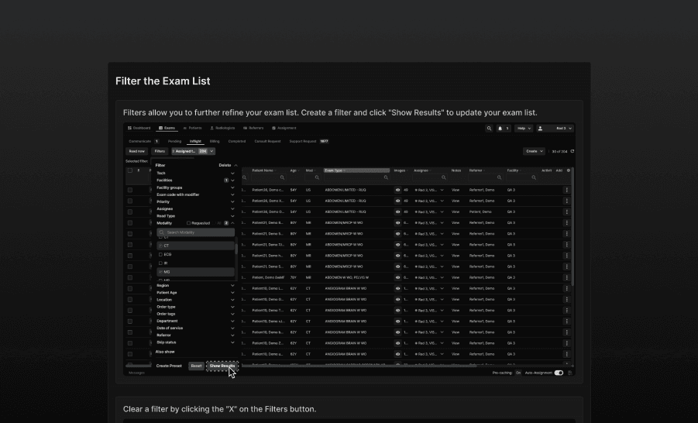Open the Assigned t... preset dropdown arrow
This screenshot has width=698, height=423.
pos(212,151)
